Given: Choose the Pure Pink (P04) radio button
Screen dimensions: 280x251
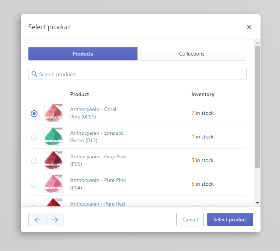Looking at the screenshot, I should [x=34, y=185].
